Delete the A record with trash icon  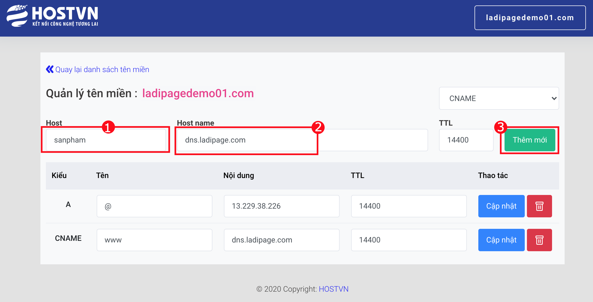539,206
